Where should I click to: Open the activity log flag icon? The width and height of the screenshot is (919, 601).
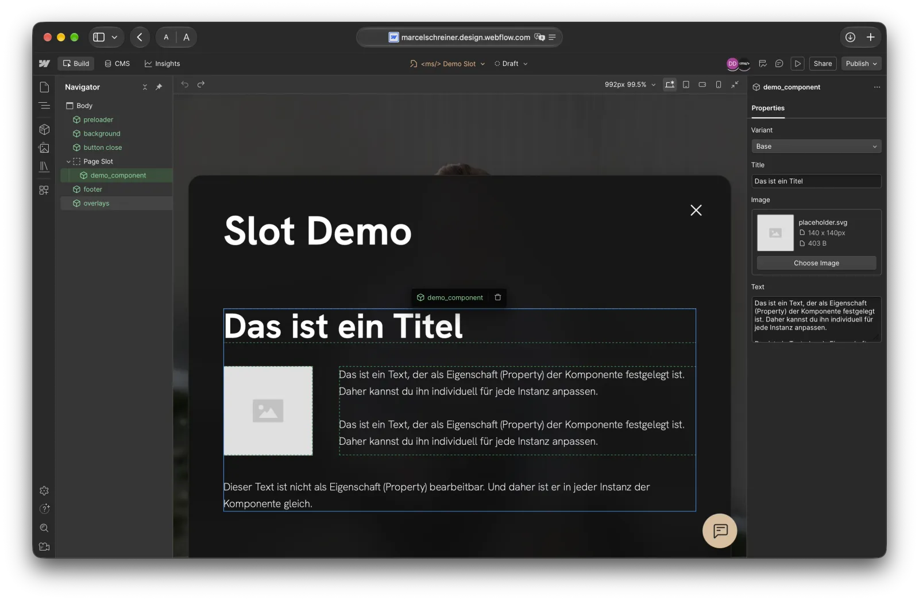point(763,64)
